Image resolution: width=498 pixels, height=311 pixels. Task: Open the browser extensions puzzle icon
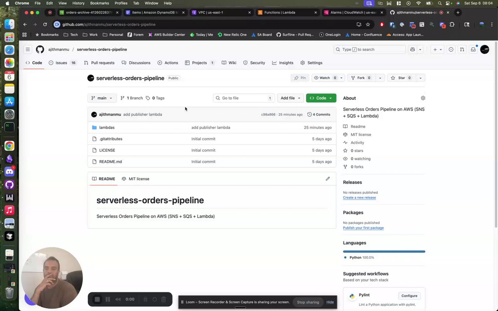pos(452,24)
